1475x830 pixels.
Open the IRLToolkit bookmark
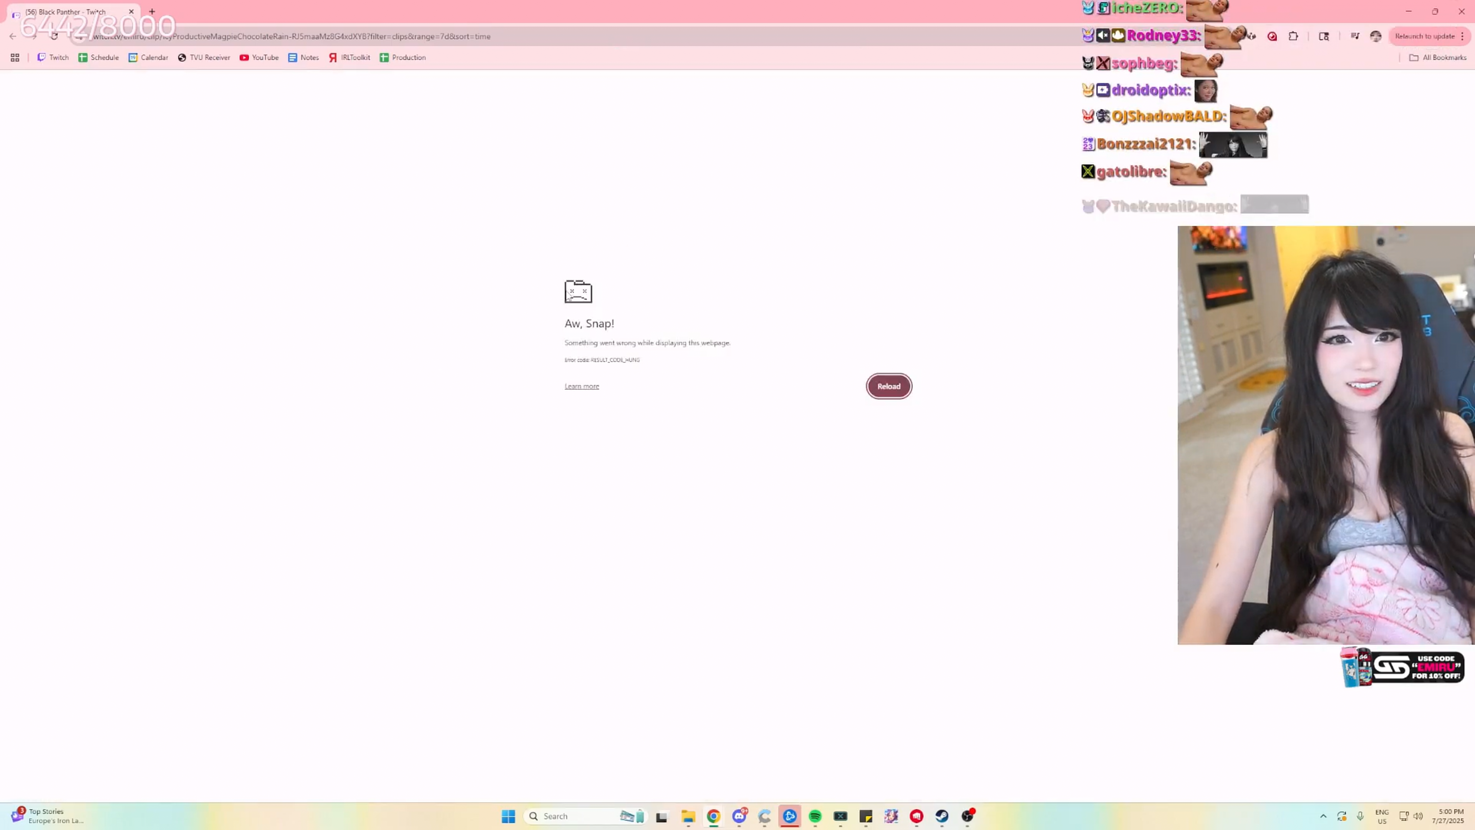pyautogui.click(x=349, y=57)
